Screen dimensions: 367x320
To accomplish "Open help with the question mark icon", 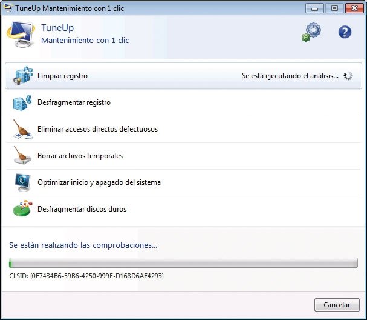I will coord(345,32).
